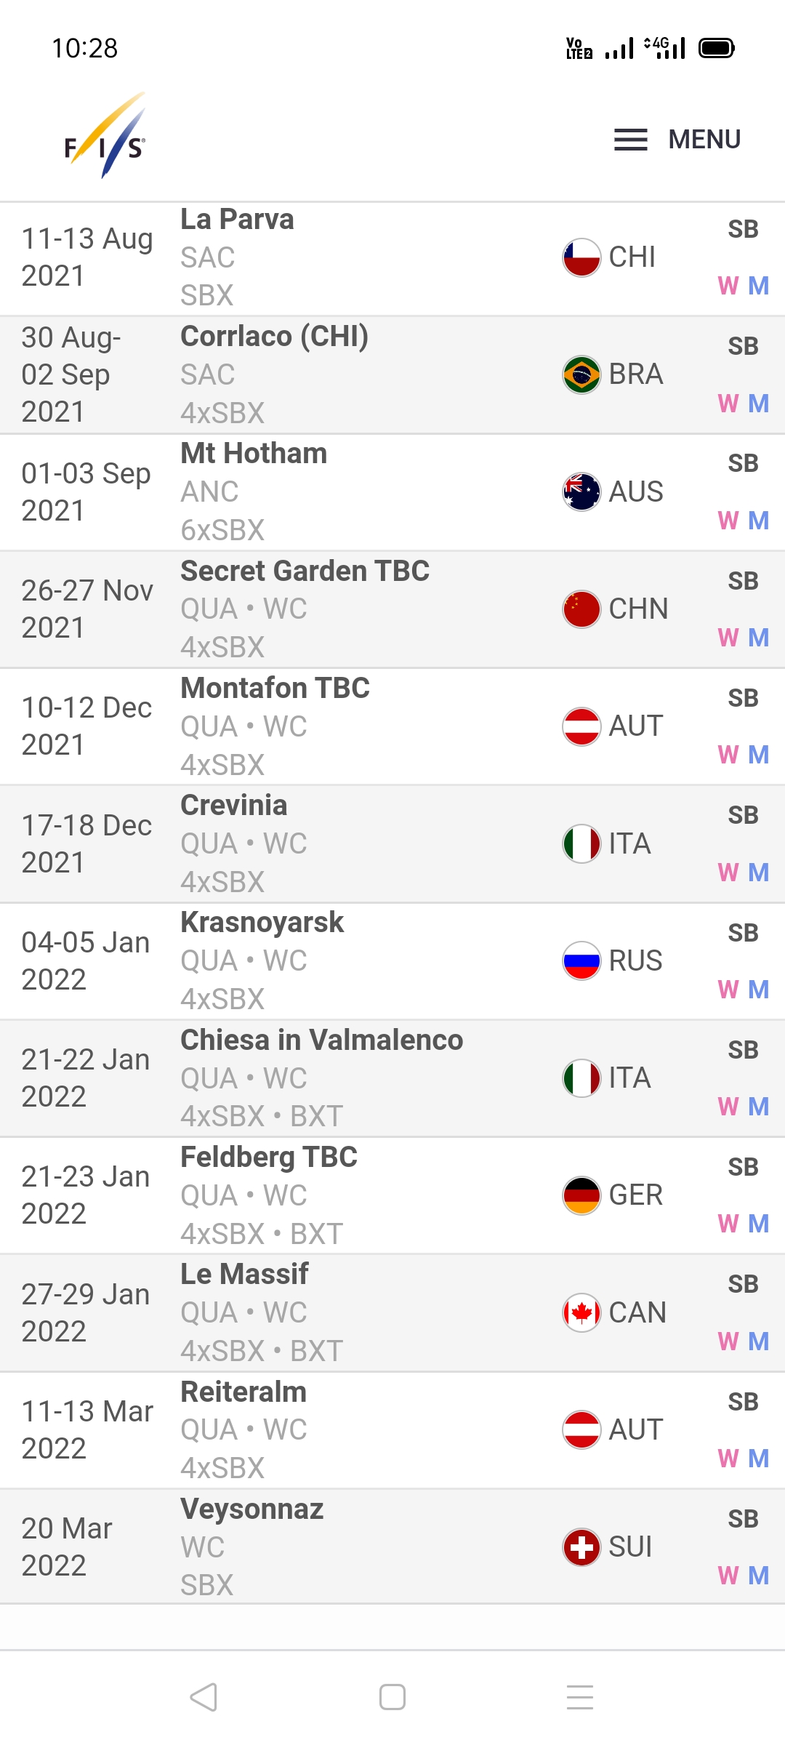Tap the Switzerland flag icon
The width and height of the screenshot is (785, 1745).
[x=581, y=1547]
